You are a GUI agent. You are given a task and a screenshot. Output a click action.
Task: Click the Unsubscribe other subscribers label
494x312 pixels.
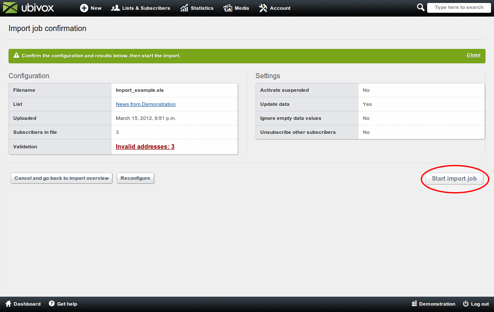pos(298,133)
